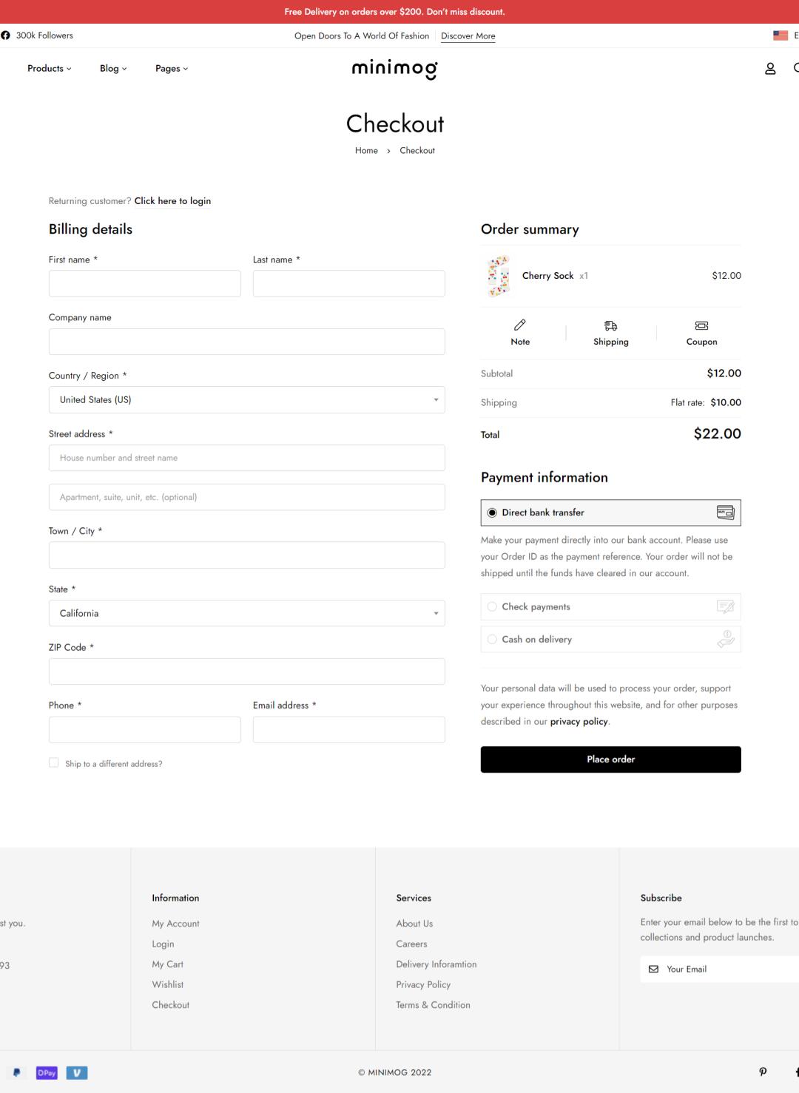Open the user account icon
799x1093 pixels.
pos(770,69)
